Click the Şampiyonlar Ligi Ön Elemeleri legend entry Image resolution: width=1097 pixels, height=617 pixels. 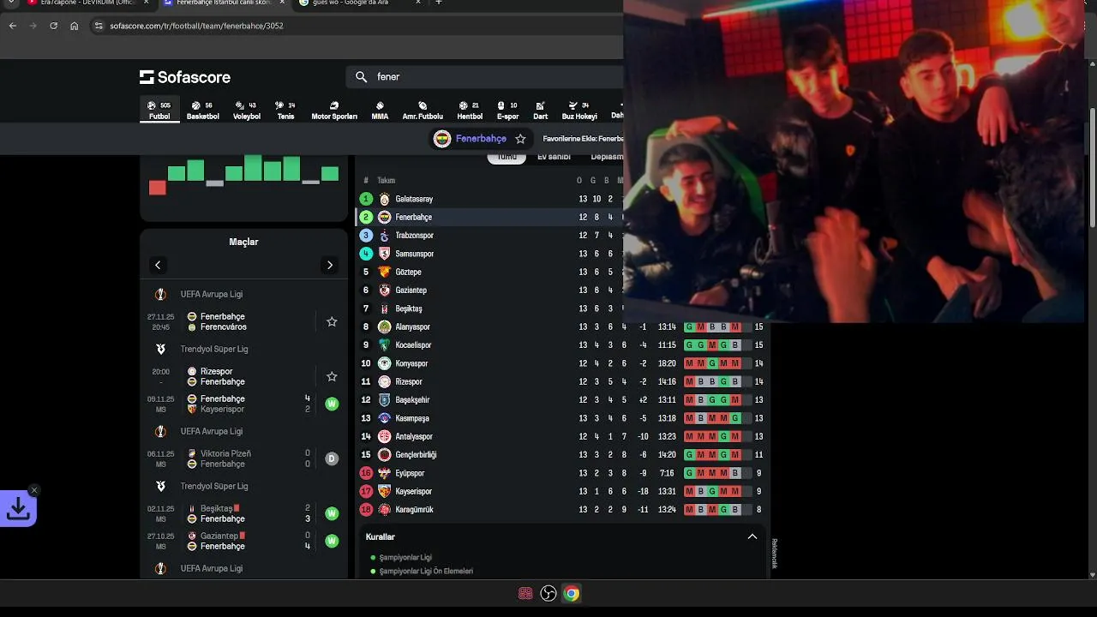(426, 572)
